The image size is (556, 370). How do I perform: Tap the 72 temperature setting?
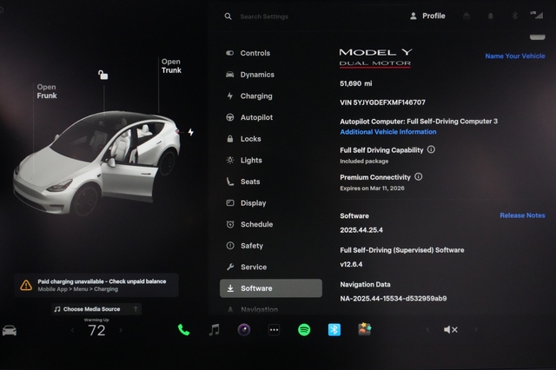[x=96, y=331]
